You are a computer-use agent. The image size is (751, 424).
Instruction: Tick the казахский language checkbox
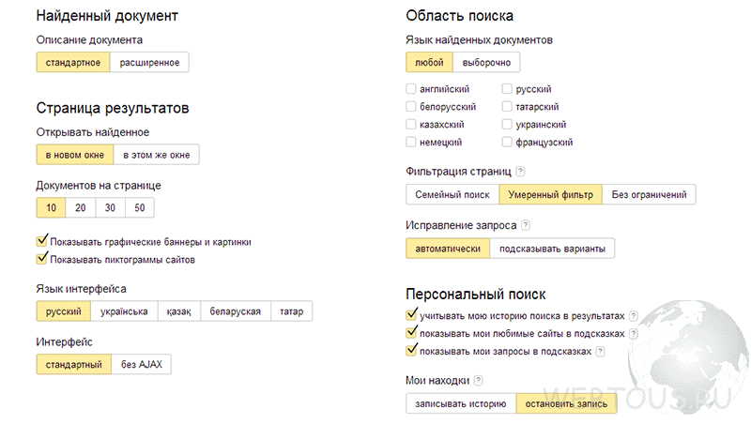[x=411, y=124]
